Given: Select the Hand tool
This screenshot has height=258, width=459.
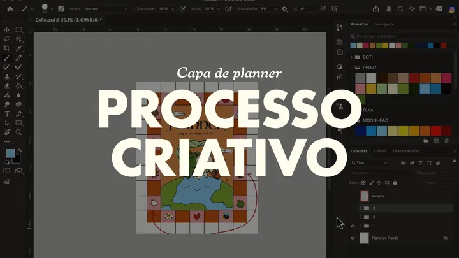Looking at the screenshot, I should (7, 133).
